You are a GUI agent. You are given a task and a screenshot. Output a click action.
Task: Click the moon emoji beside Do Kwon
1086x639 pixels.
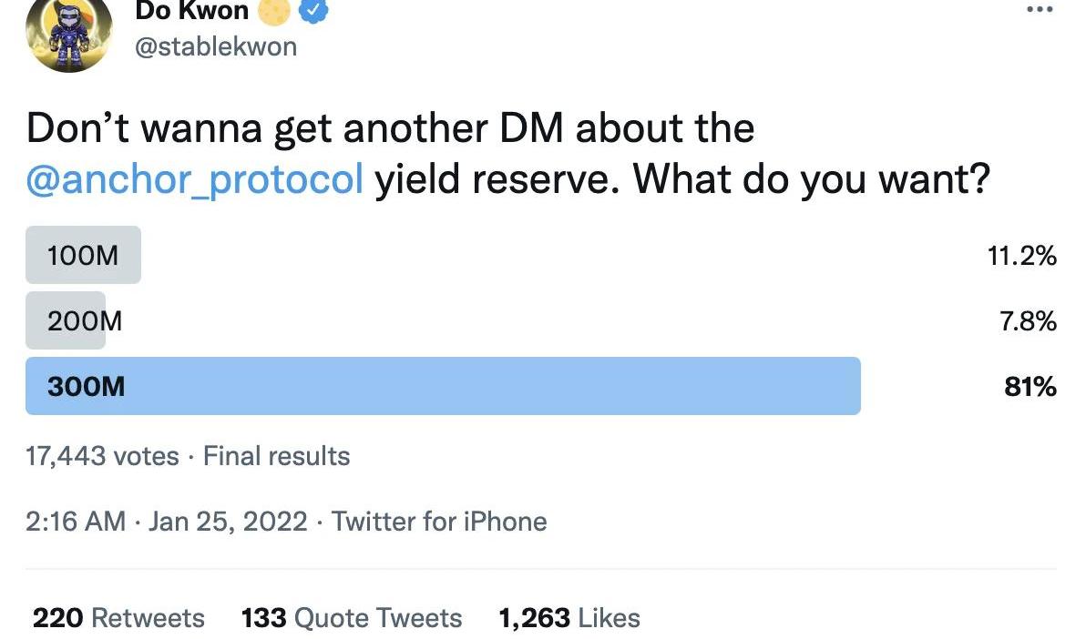tap(275, 10)
